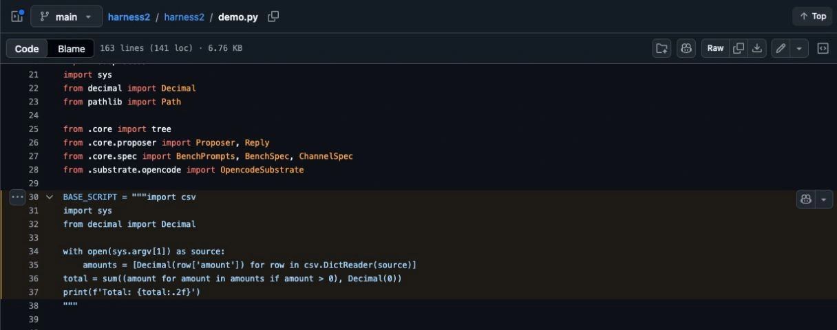Image resolution: width=837 pixels, height=330 pixels.
Task: Open the symbols panel
Action: tap(823, 48)
